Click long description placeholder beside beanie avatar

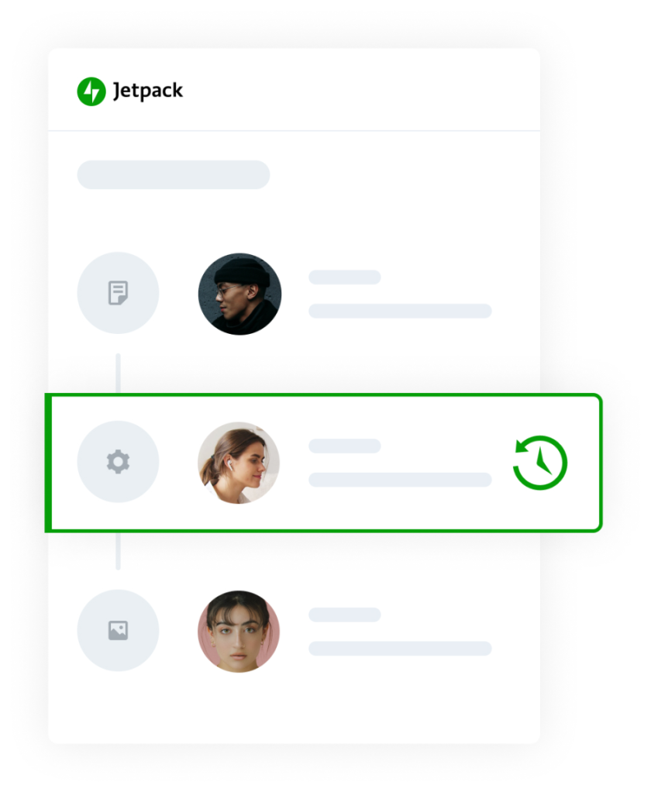tap(400, 311)
